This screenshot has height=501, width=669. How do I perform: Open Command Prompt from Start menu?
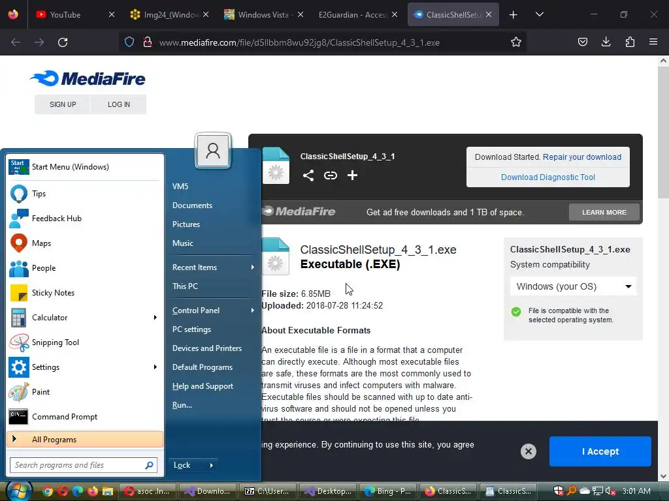point(85,417)
